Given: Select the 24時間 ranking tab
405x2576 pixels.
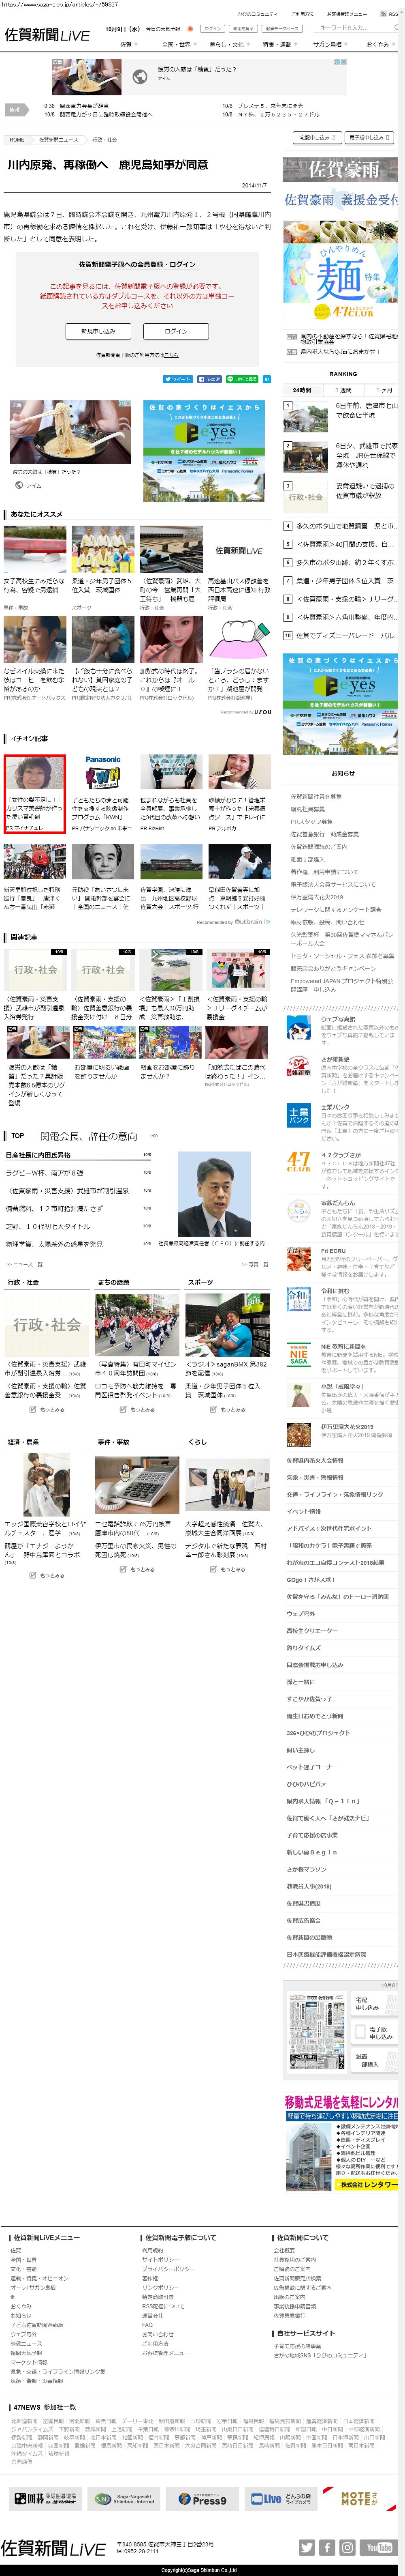Looking at the screenshot, I should (x=301, y=390).
